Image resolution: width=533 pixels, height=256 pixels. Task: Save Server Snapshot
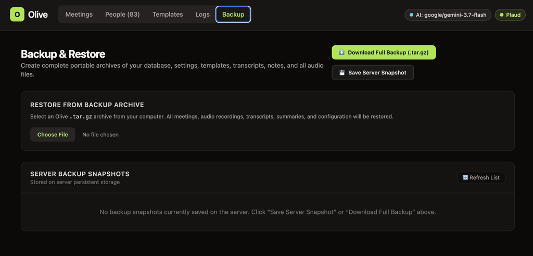[373, 72]
